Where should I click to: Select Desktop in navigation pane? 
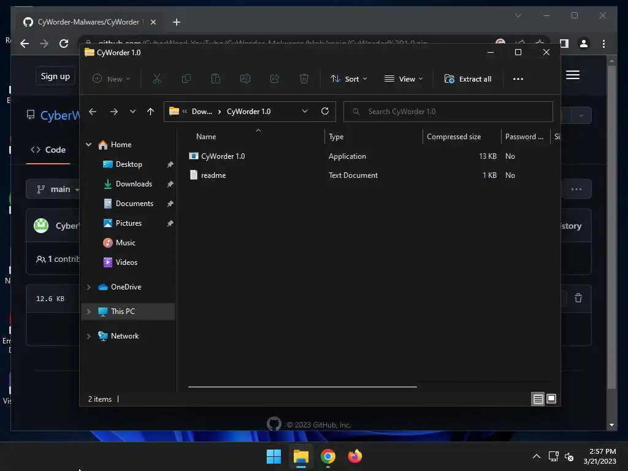[129, 164]
